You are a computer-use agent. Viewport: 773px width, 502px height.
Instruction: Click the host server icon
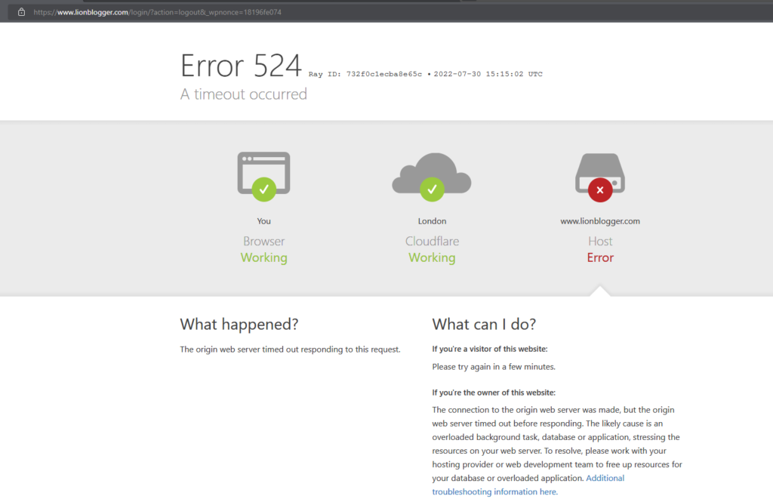point(600,169)
